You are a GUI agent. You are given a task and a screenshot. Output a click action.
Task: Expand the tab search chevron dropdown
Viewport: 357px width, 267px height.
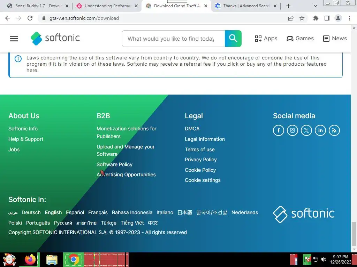click(x=315, y=6)
